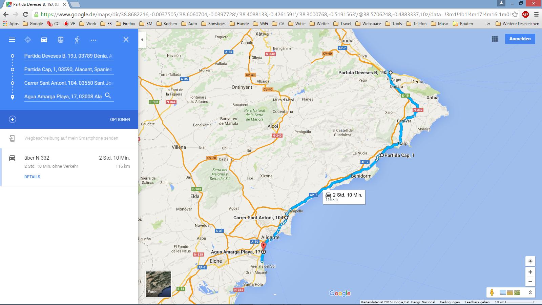Image resolution: width=542 pixels, height=305 pixels.
Task: Open route OPTIONEN settings
Action: tap(120, 120)
